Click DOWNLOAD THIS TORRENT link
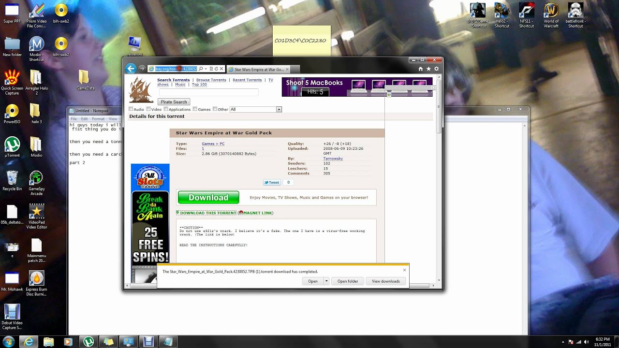 click(208, 213)
